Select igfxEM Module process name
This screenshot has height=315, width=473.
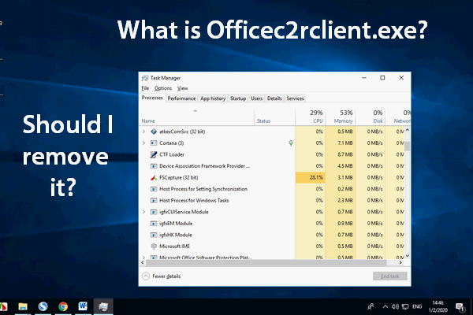(176, 224)
